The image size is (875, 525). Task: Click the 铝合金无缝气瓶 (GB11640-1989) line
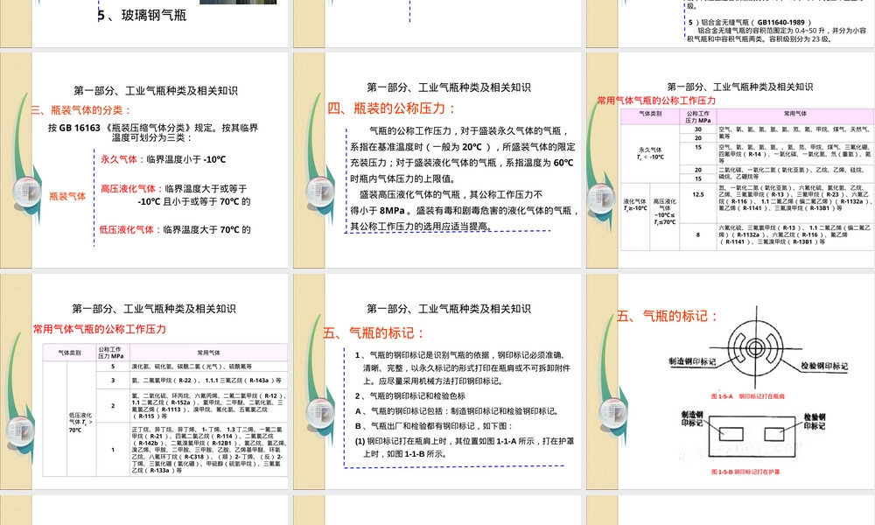coord(750,23)
